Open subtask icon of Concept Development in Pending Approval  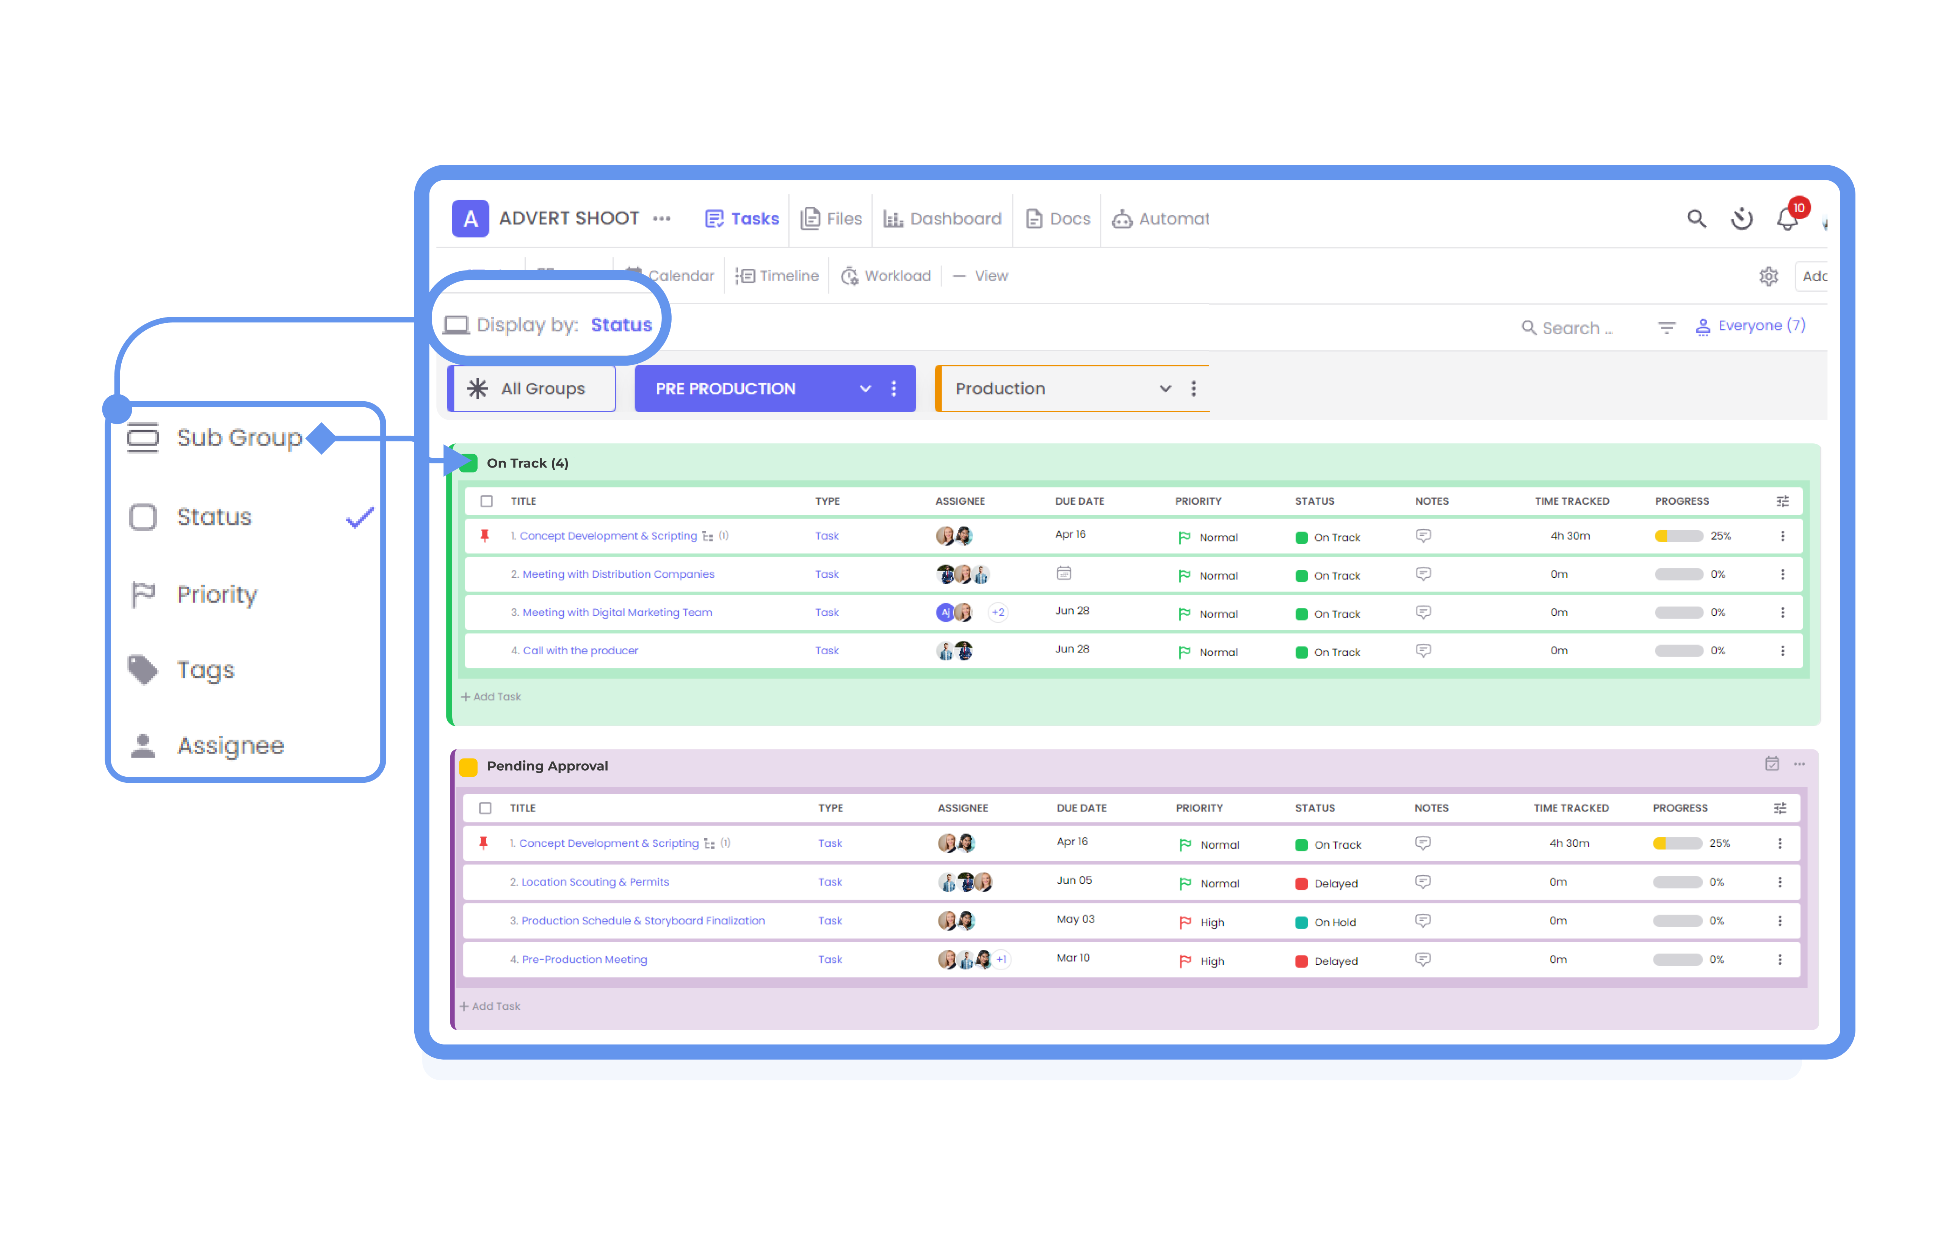(x=709, y=843)
